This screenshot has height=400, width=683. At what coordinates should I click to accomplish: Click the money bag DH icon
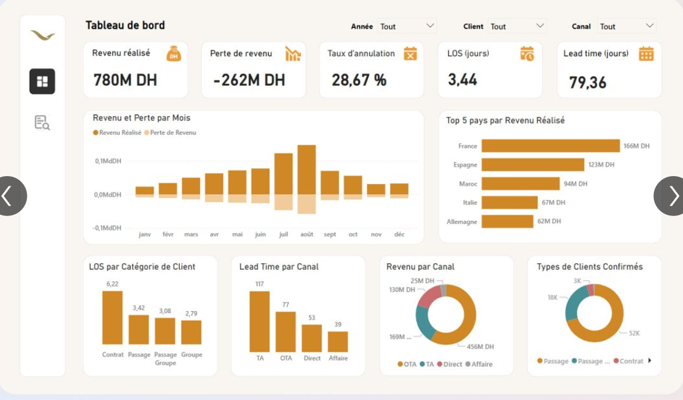[174, 54]
